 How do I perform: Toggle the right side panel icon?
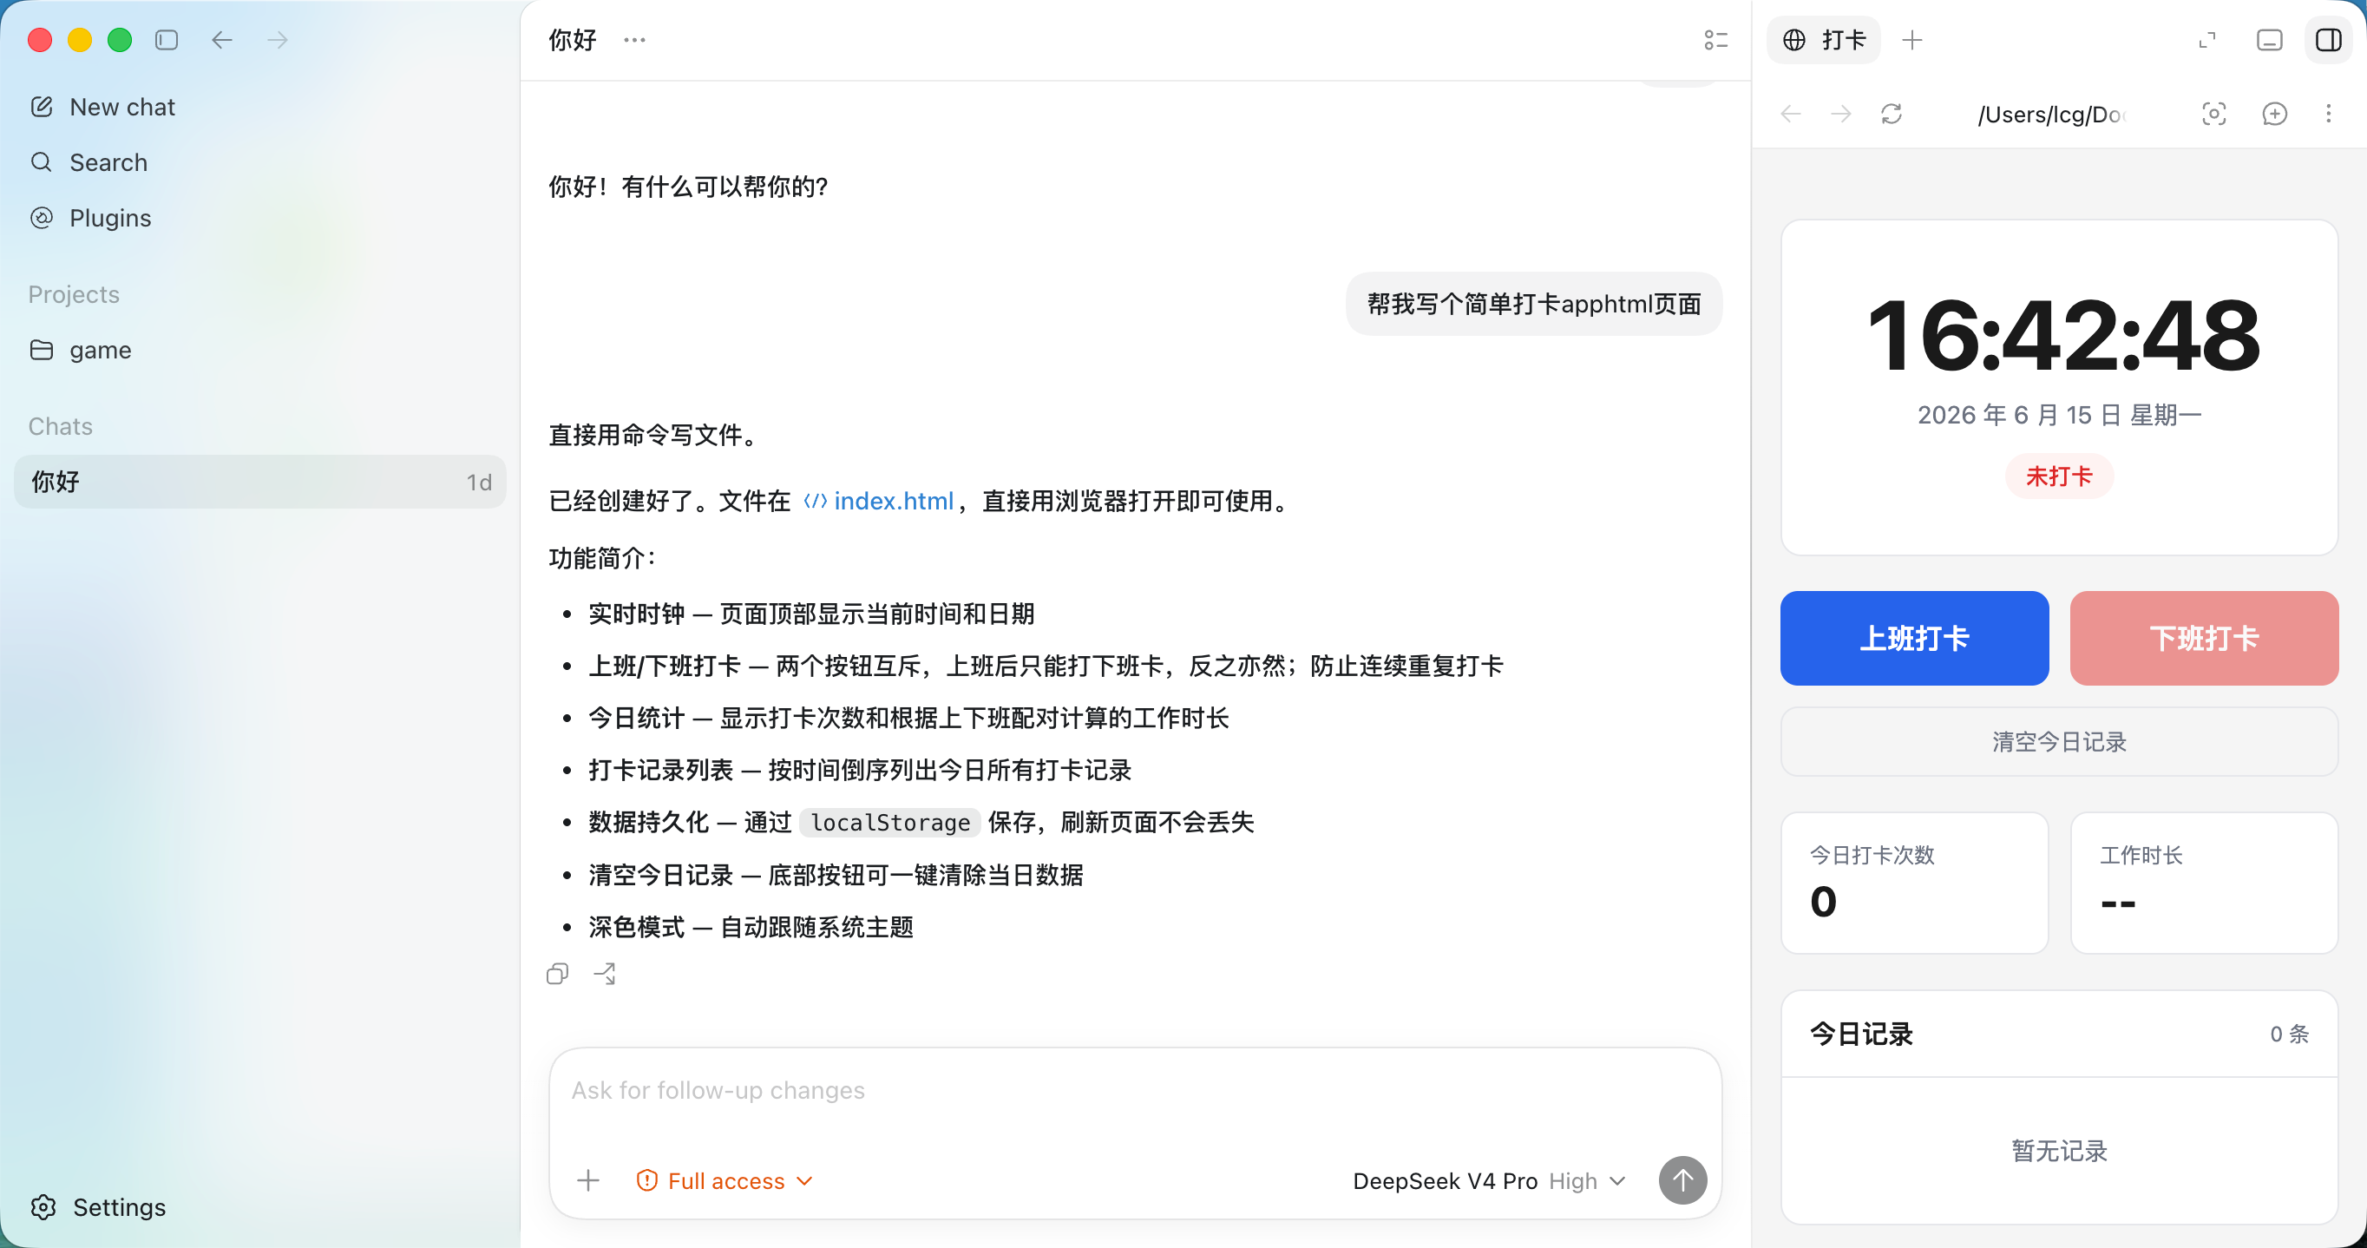[x=2329, y=40]
